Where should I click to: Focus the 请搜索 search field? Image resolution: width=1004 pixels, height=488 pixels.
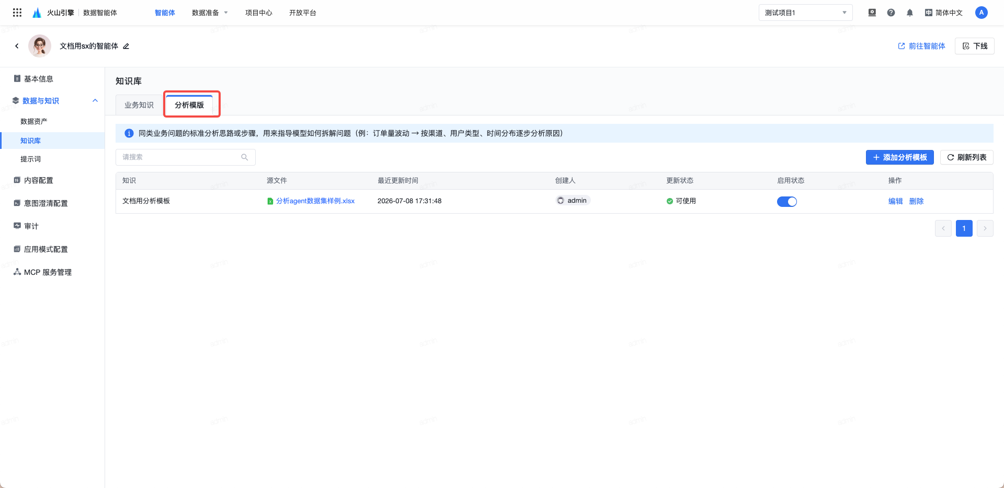(x=185, y=157)
